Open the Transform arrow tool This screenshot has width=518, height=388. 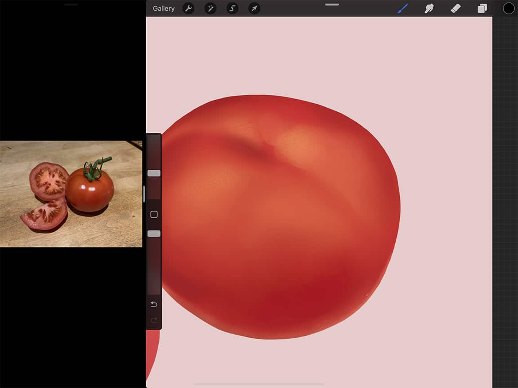coord(254,8)
